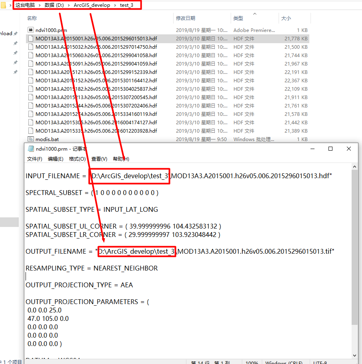Click icon of MOD13A3.A2015274 hdf file

31,114
